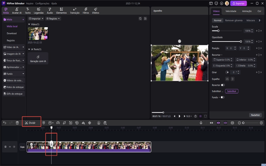Undo the last timeline action
This screenshot has width=266, height=166.
click(x=5, y=123)
